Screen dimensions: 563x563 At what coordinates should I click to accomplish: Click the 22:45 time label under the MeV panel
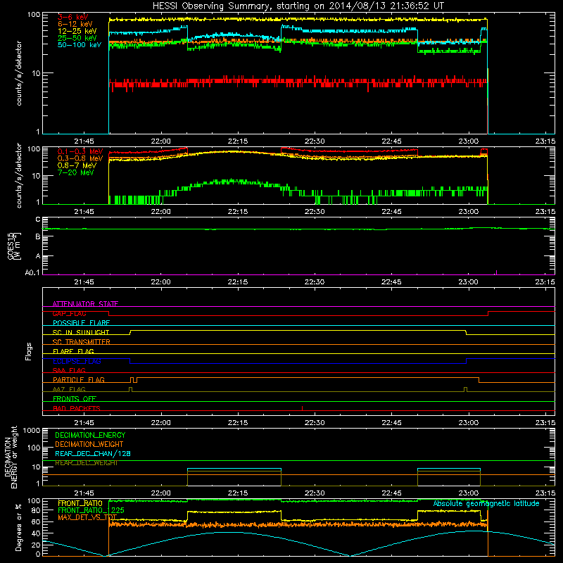(x=391, y=212)
